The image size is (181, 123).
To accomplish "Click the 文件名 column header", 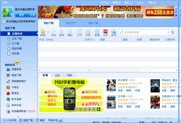I will [x=50, y=40].
